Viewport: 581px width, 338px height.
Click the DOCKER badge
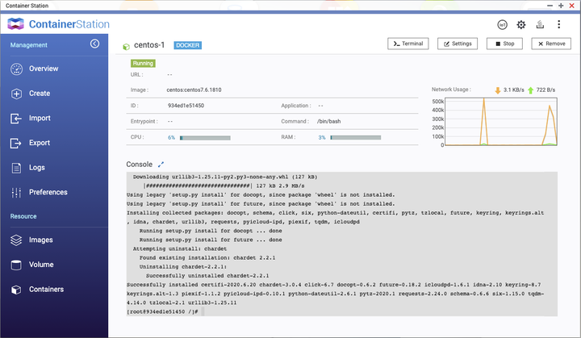click(187, 45)
